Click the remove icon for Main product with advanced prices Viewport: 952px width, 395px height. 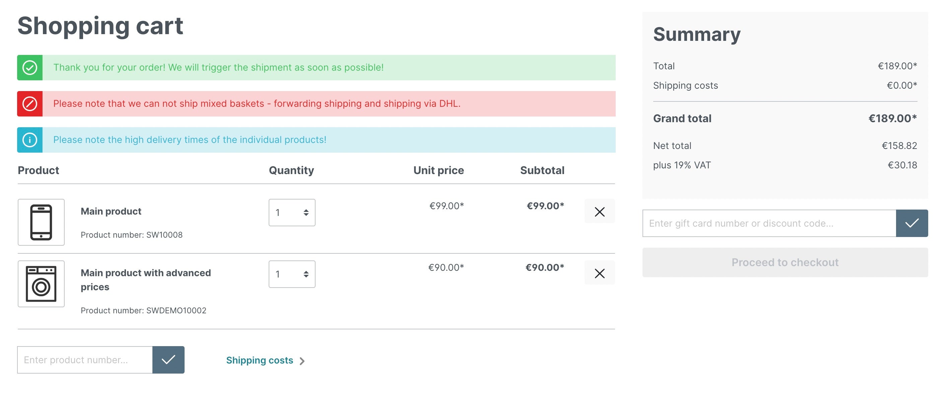(600, 273)
